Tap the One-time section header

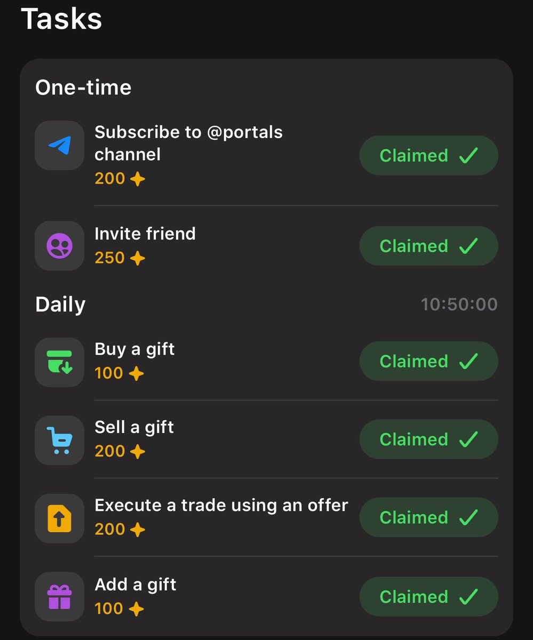[83, 87]
